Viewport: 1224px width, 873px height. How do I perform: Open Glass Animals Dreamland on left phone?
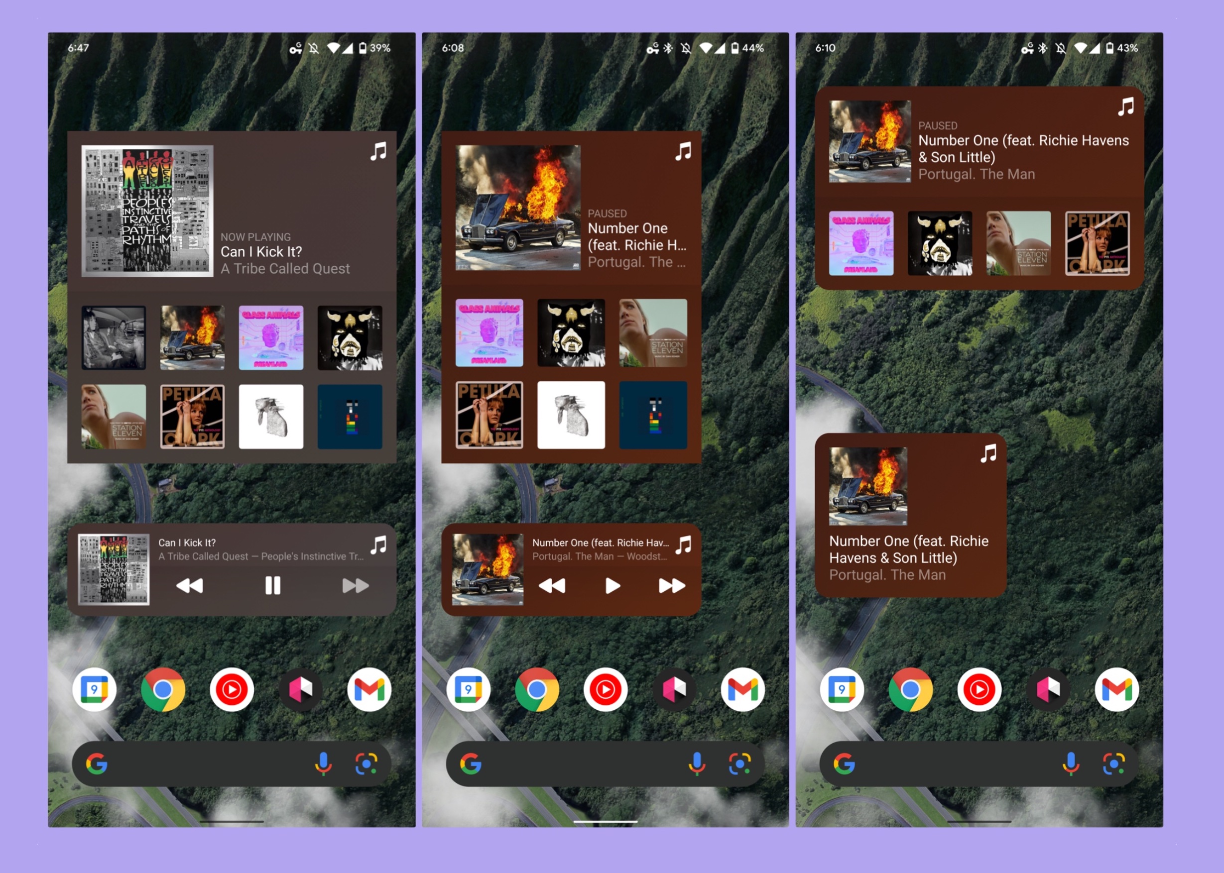[271, 337]
